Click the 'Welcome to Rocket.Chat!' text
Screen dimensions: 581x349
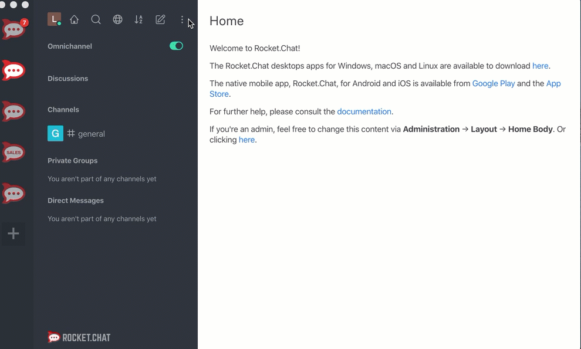255,48
